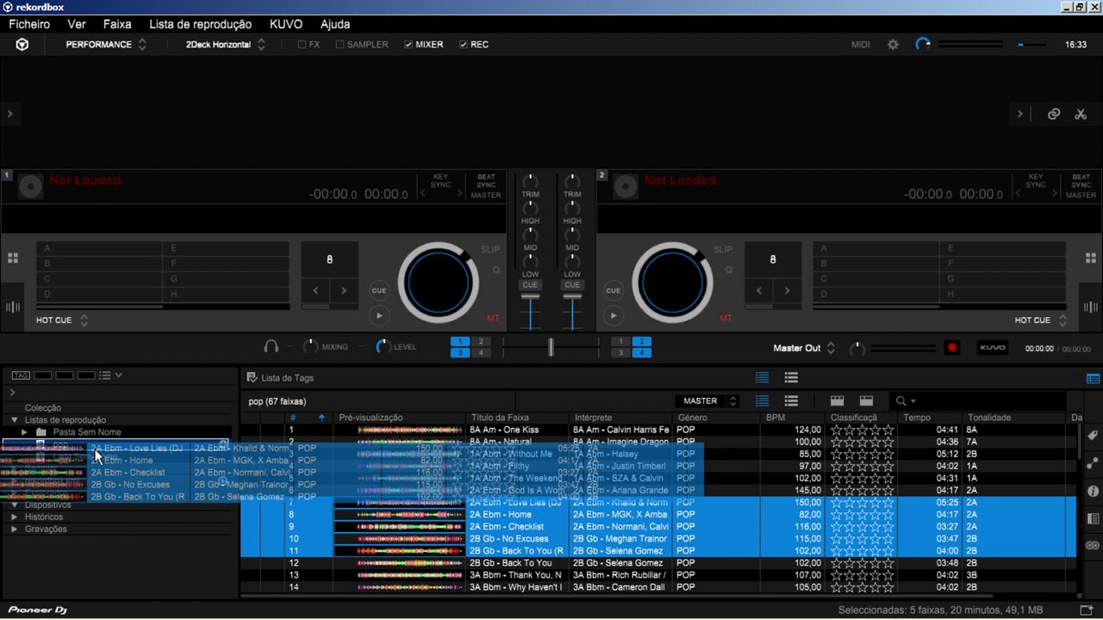
Task: Adjust the headphones LEVEL knob
Action: pyautogui.click(x=383, y=346)
